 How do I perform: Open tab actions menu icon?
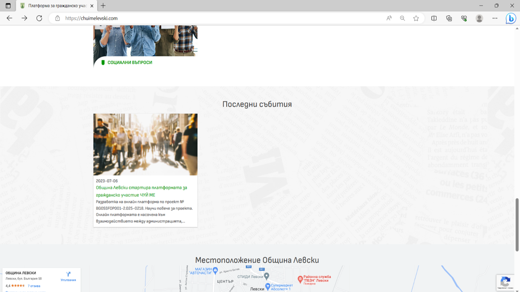coord(8,6)
